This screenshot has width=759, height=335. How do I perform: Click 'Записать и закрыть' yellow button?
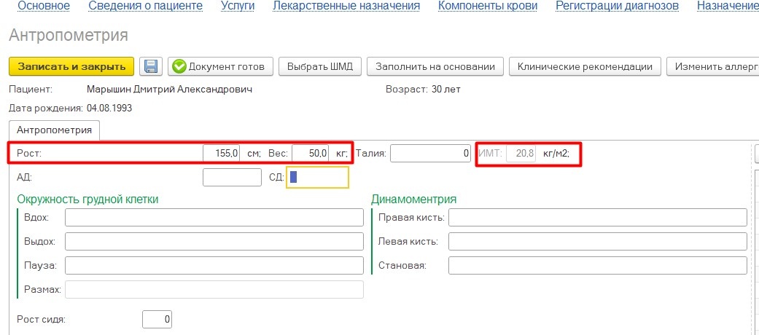pos(71,66)
